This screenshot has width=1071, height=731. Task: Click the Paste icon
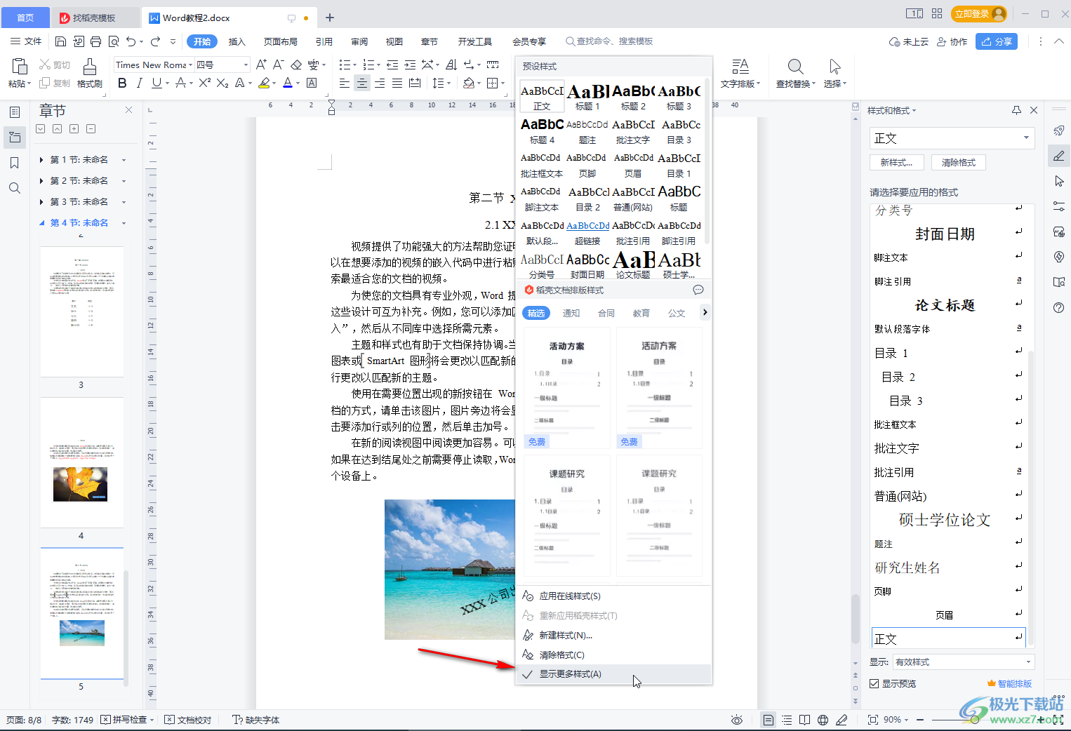tap(19, 67)
